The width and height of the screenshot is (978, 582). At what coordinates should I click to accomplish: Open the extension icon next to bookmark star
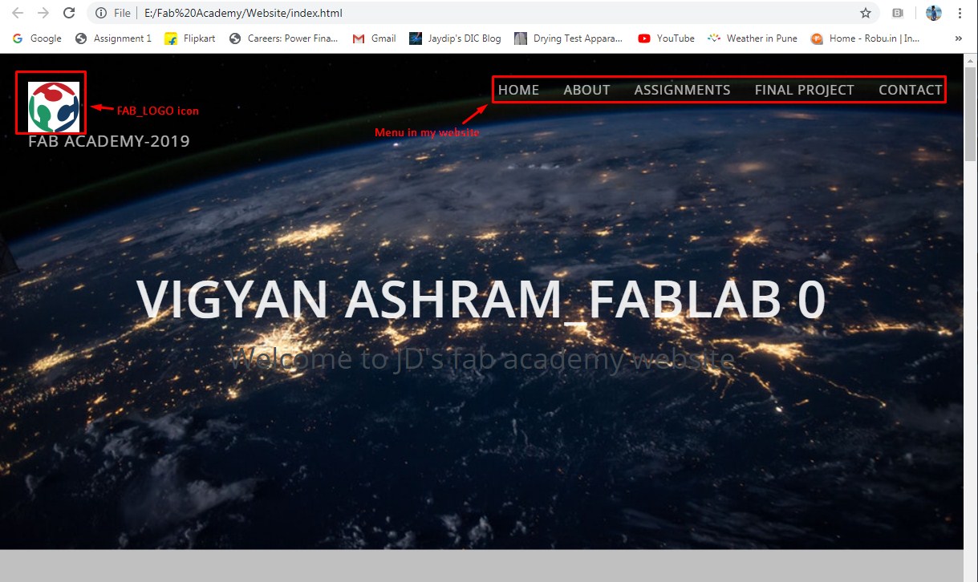(899, 14)
